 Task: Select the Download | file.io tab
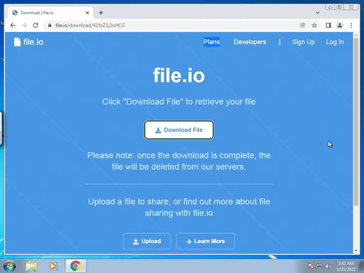coord(50,13)
